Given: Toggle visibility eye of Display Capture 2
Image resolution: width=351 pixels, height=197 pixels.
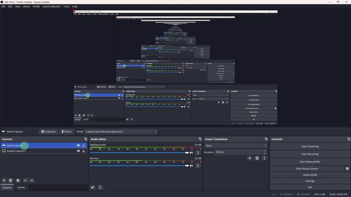Looking at the screenshot, I should [x=78, y=151].
